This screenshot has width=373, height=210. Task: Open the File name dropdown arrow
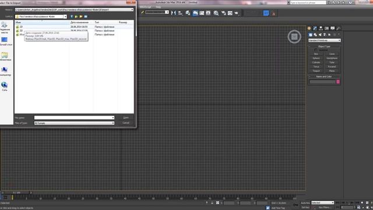coord(112,118)
